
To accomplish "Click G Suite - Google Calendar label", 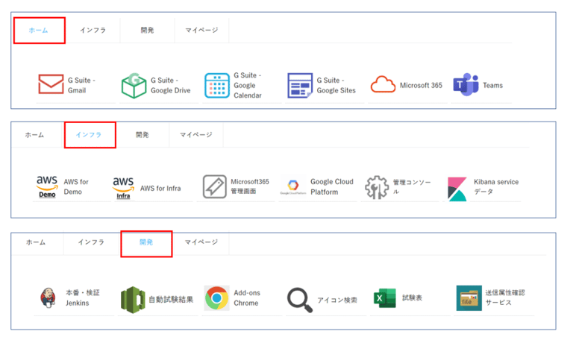I will coord(248,85).
